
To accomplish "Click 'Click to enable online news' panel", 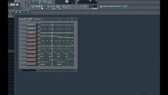I will pyautogui.click(x=113, y=7).
